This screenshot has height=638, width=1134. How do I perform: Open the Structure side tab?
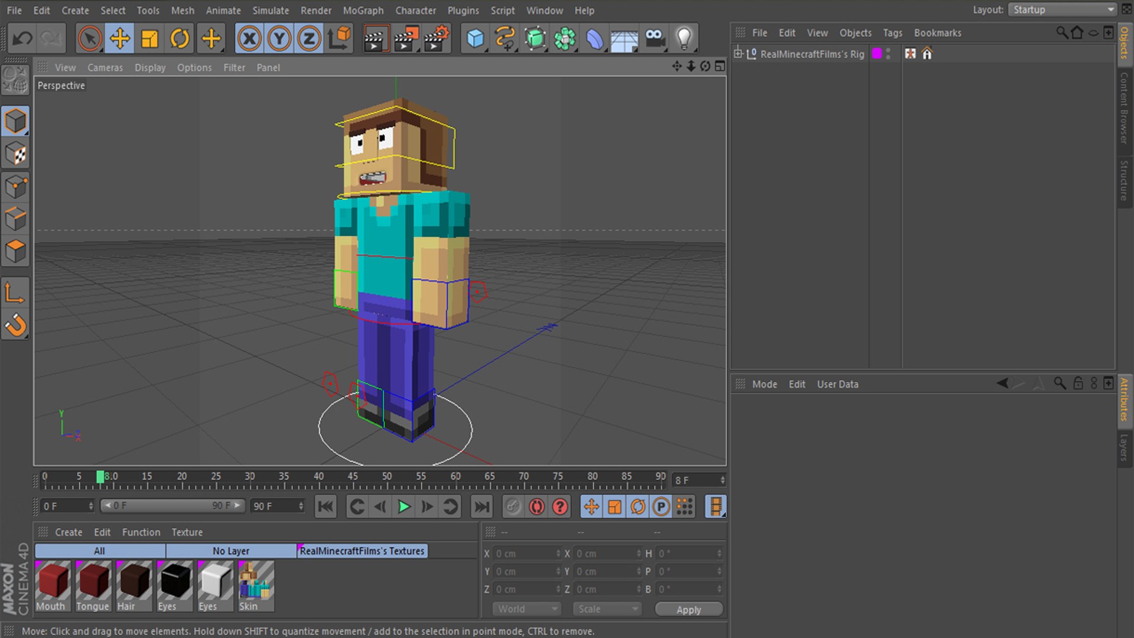[1124, 181]
